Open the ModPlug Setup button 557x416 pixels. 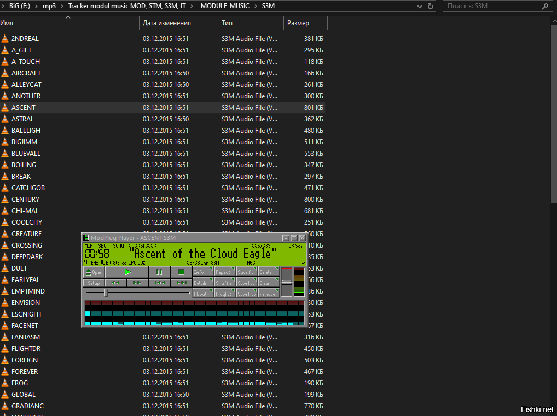94,283
